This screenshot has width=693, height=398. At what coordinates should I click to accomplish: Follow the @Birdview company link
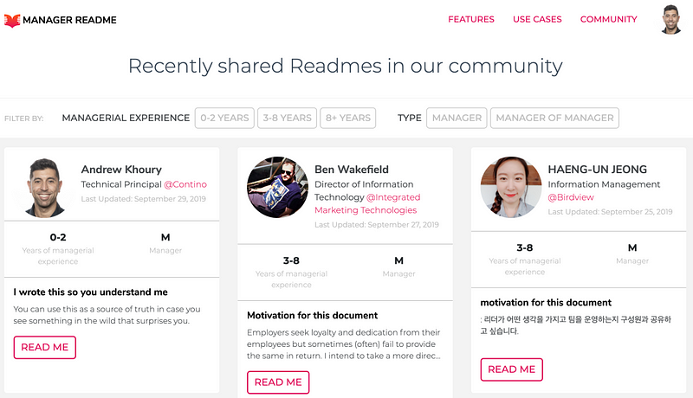(x=571, y=197)
